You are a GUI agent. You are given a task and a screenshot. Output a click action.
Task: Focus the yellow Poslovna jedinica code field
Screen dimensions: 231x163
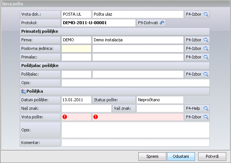[x=76, y=48]
